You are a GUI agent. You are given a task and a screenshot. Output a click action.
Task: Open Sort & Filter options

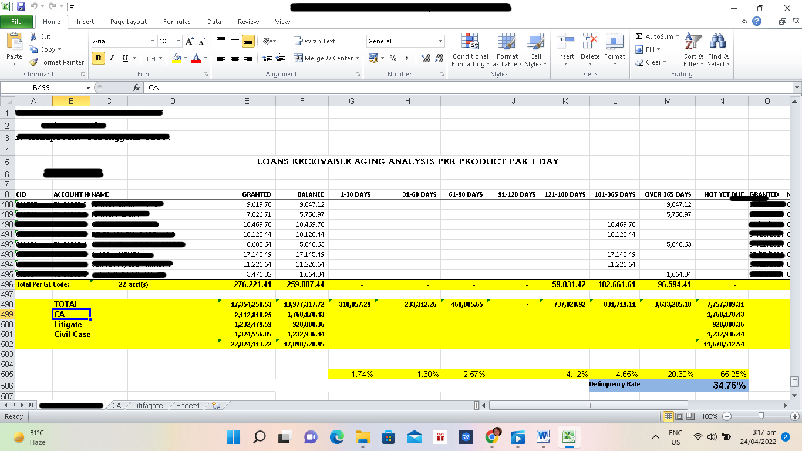coord(693,51)
